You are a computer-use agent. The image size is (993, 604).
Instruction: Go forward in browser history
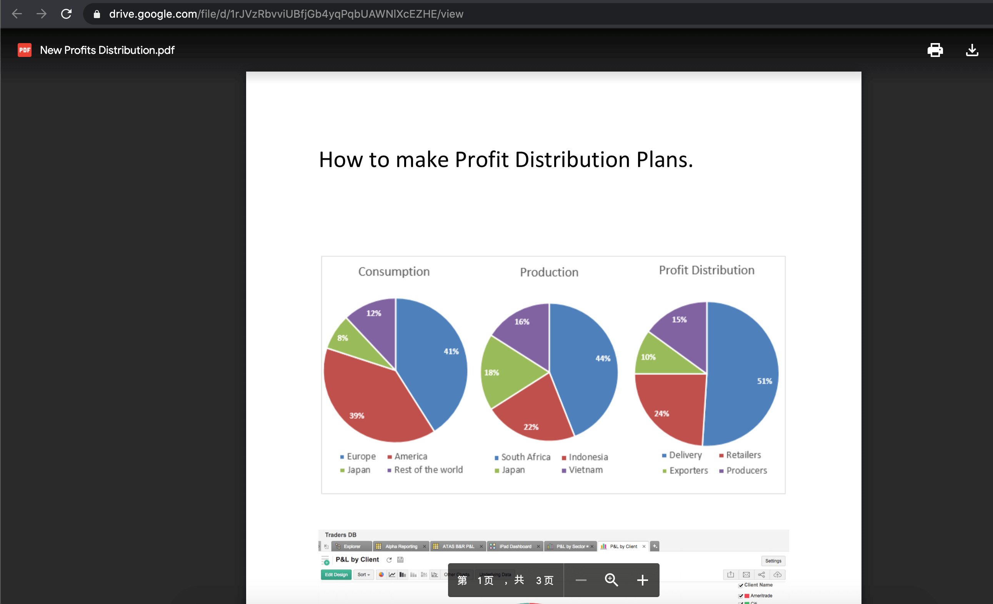pyautogui.click(x=41, y=14)
